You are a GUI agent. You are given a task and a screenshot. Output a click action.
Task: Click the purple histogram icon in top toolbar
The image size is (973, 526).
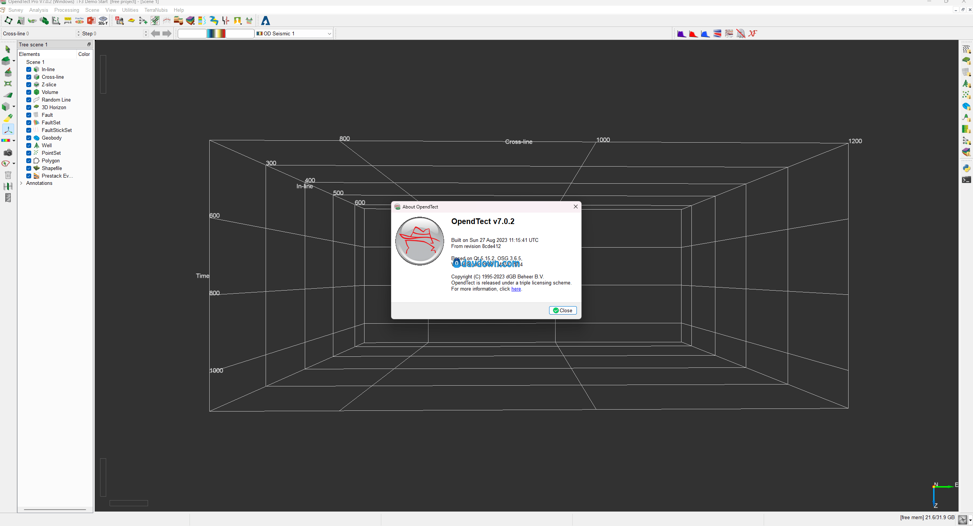pos(682,34)
